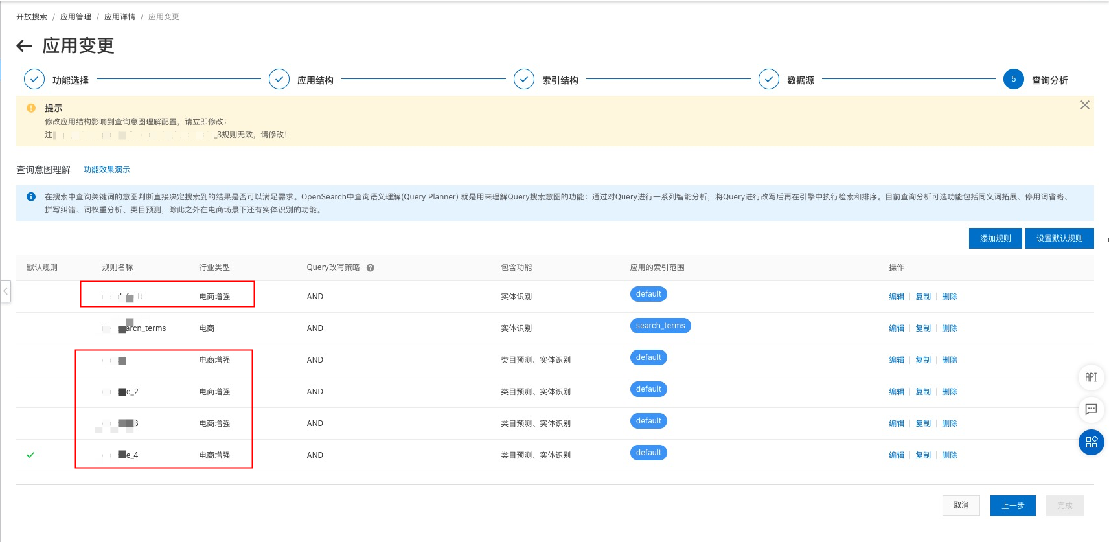Image resolution: width=1109 pixels, height=542 pixels.
Task: Delete the first 电商增强 实体识别 rule
Action: tap(950, 297)
